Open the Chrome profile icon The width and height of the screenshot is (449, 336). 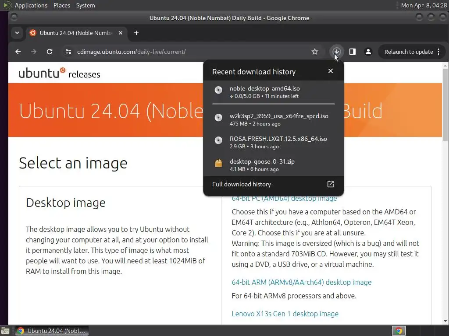point(368,52)
